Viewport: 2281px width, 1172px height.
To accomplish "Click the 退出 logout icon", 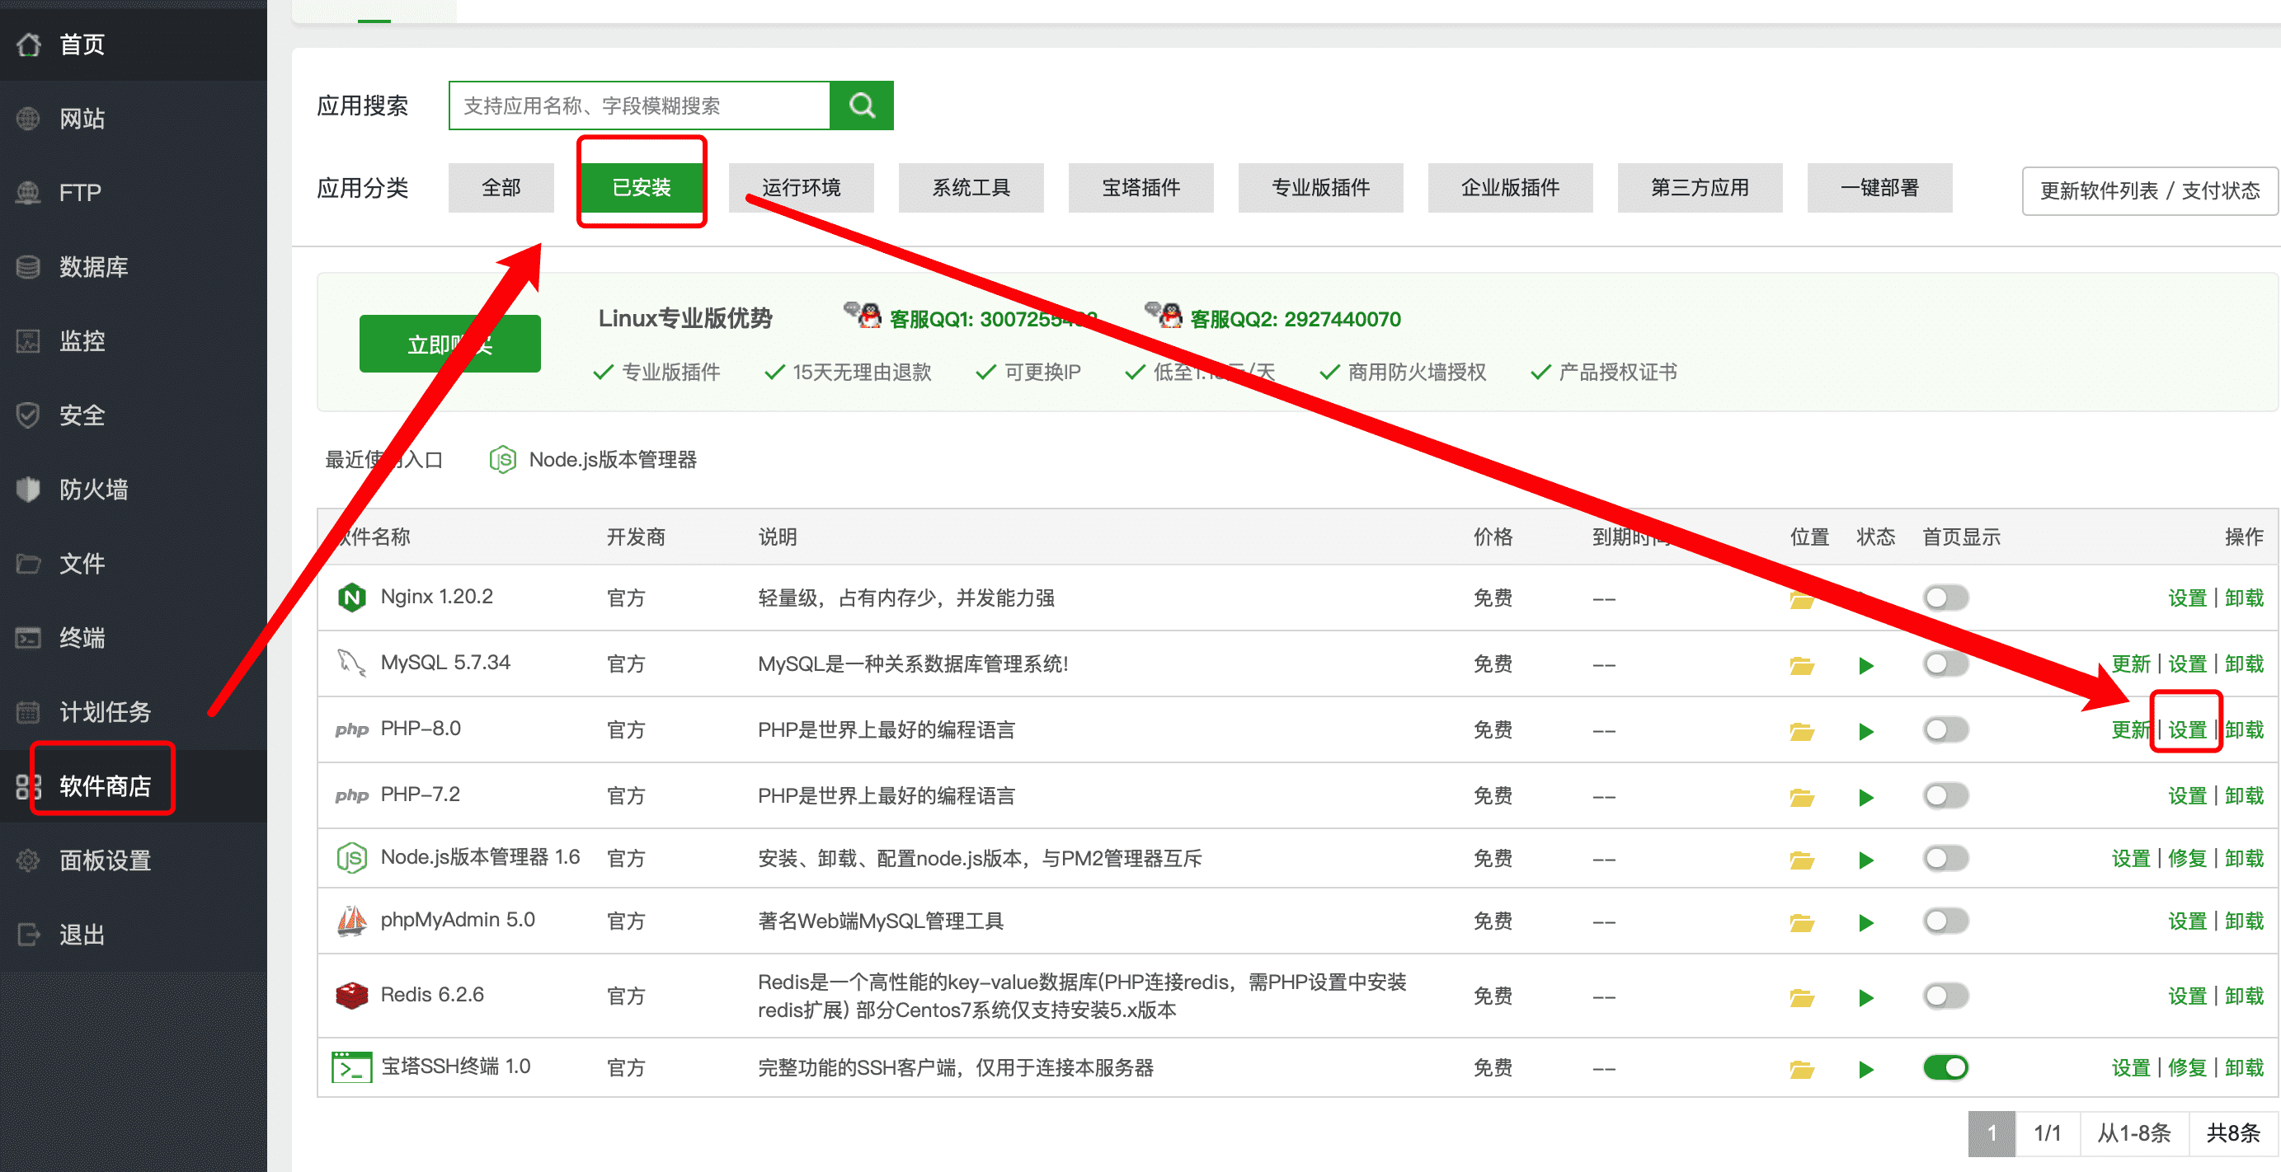I will point(28,935).
